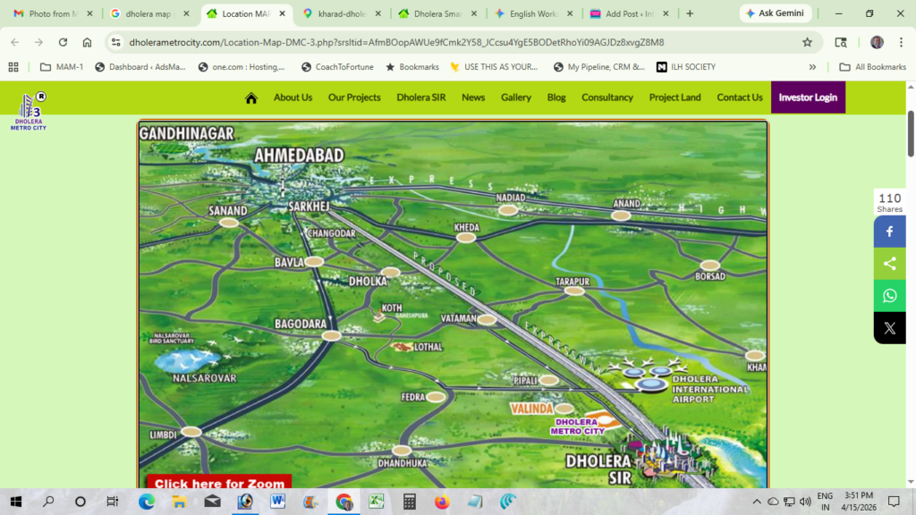Click the browser forward arrow
916x515 pixels.
coord(38,42)
